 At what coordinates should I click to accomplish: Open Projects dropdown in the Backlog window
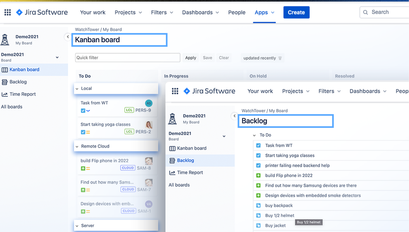296,91
